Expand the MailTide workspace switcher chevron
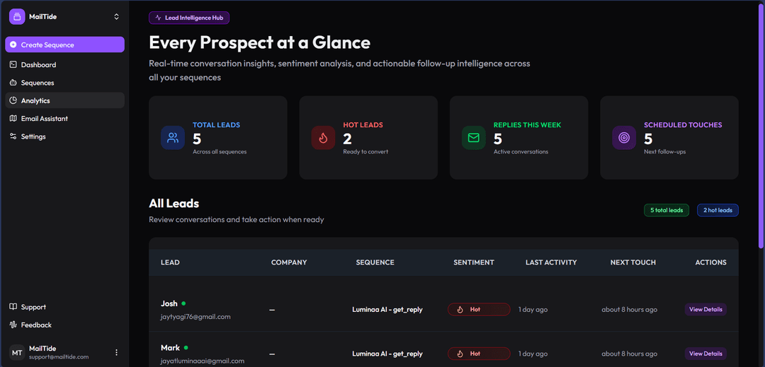 tap(116, 16)
